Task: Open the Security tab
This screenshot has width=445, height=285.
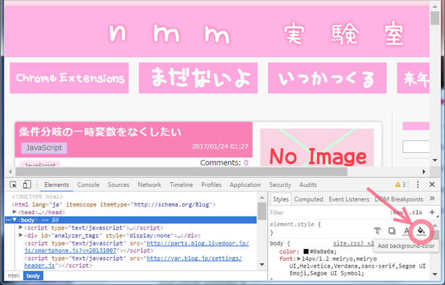Action: coord(280,185)
